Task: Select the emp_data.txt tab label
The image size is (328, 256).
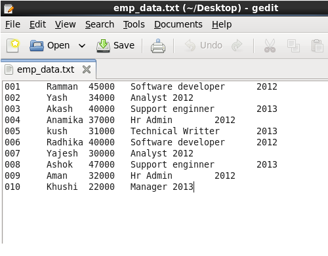Action: (45, 70)
